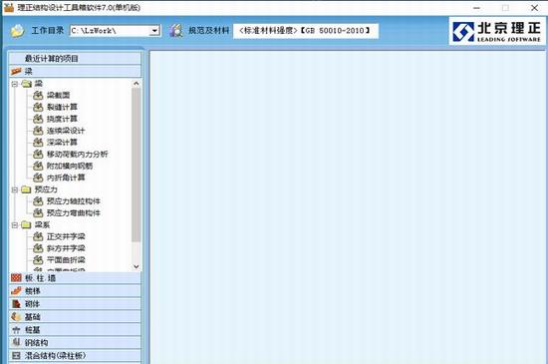Viewport: 548px width, 364px height.
Task: Open the 连续梁设计 tool
Action: 66,131
